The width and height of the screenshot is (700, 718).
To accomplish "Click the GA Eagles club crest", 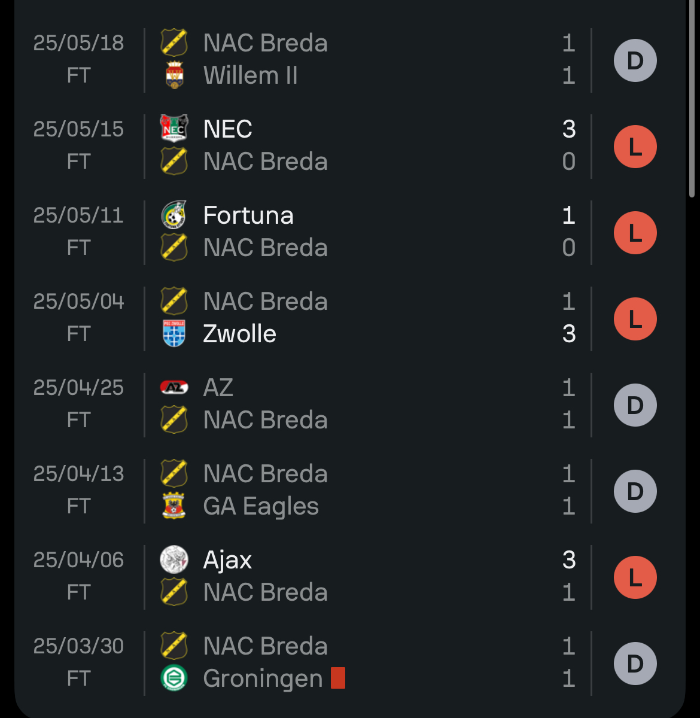I will 174,506.
